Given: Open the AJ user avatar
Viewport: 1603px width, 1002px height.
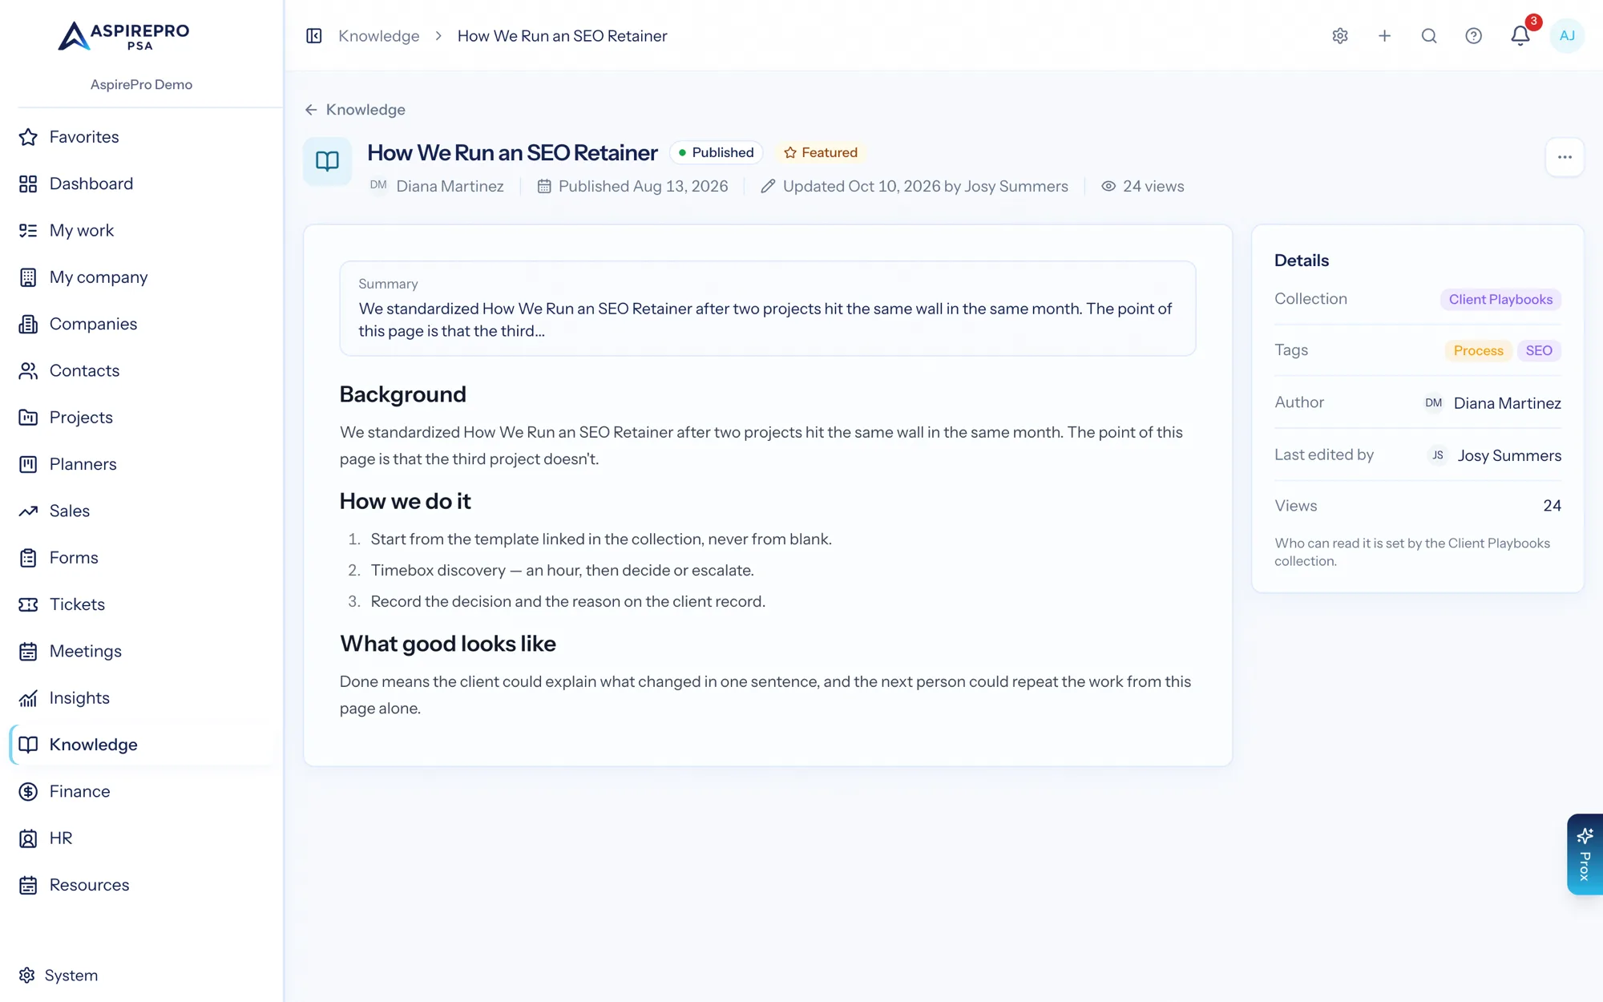Looking at the screenshot, I should point(1567,36).
